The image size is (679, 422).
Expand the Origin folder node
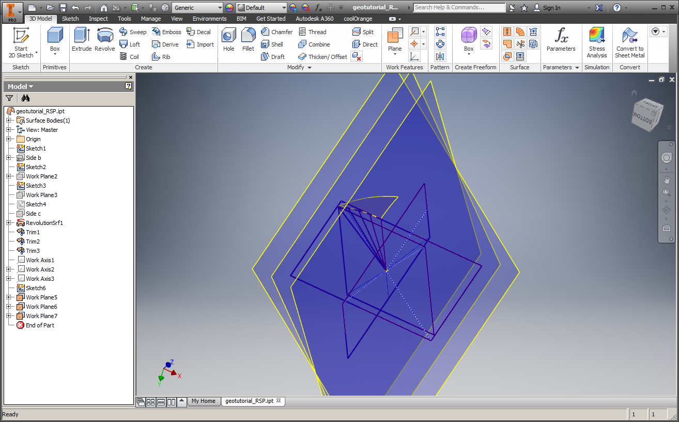point(9,139)
